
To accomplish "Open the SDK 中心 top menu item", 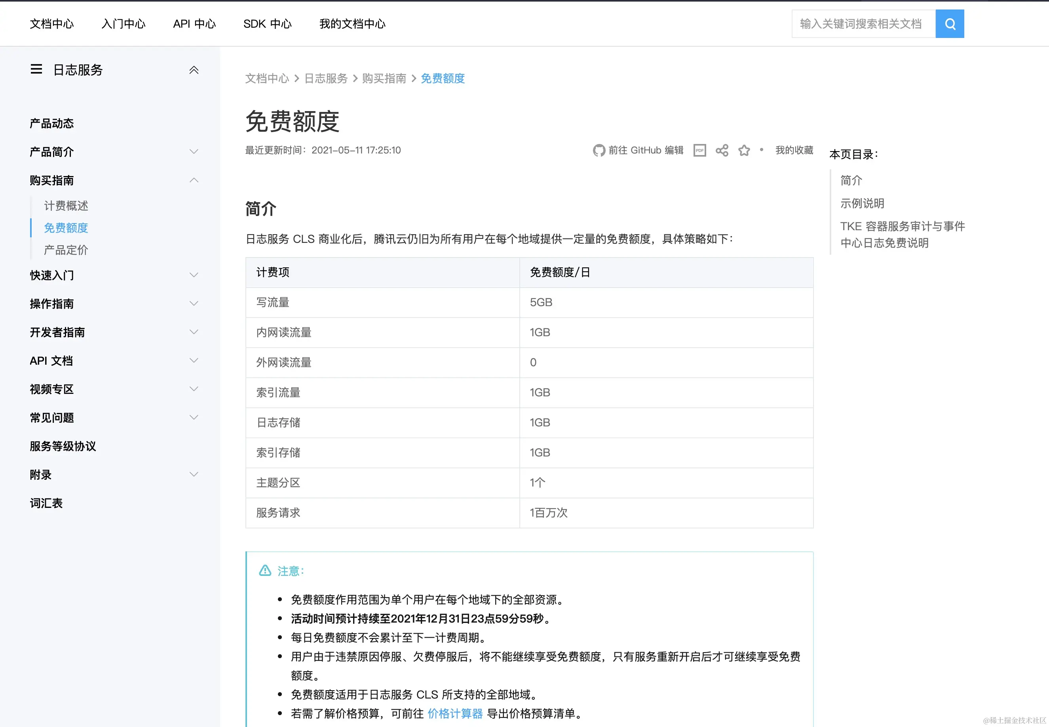I will (x=267, y=24).
